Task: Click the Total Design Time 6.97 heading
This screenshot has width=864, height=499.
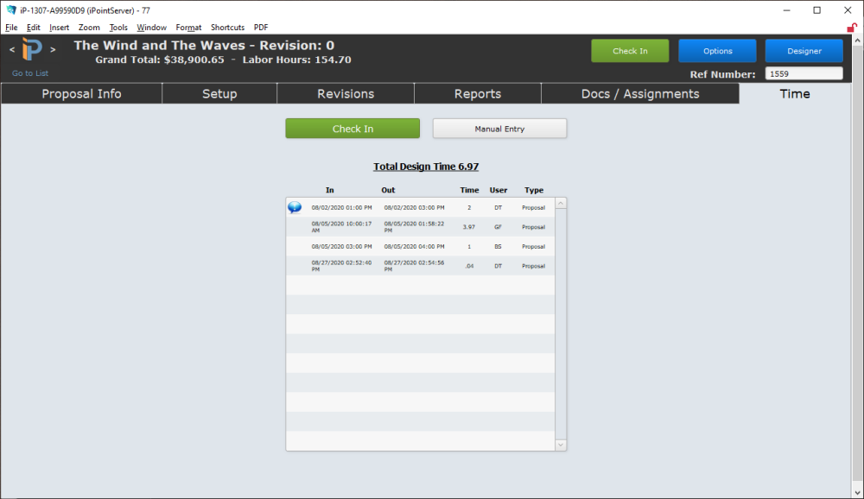Action: tap(426, 167)
